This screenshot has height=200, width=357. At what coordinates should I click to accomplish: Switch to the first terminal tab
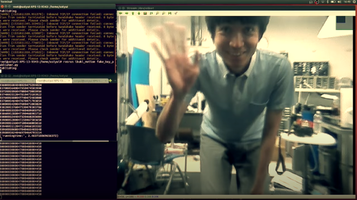[x=17, y=81]
